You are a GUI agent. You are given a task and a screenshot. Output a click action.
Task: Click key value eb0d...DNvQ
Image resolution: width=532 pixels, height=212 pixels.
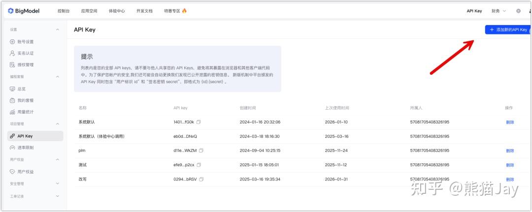[185, 136]
